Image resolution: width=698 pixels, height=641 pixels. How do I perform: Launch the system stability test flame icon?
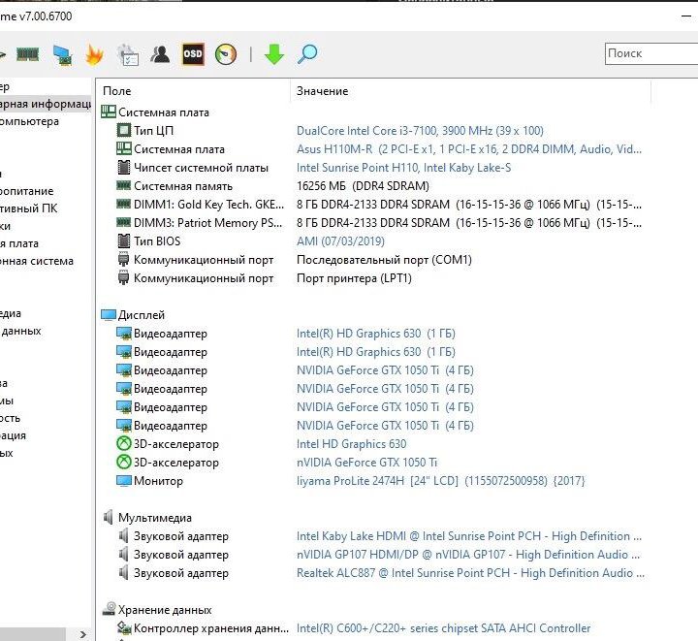(94, 54)
